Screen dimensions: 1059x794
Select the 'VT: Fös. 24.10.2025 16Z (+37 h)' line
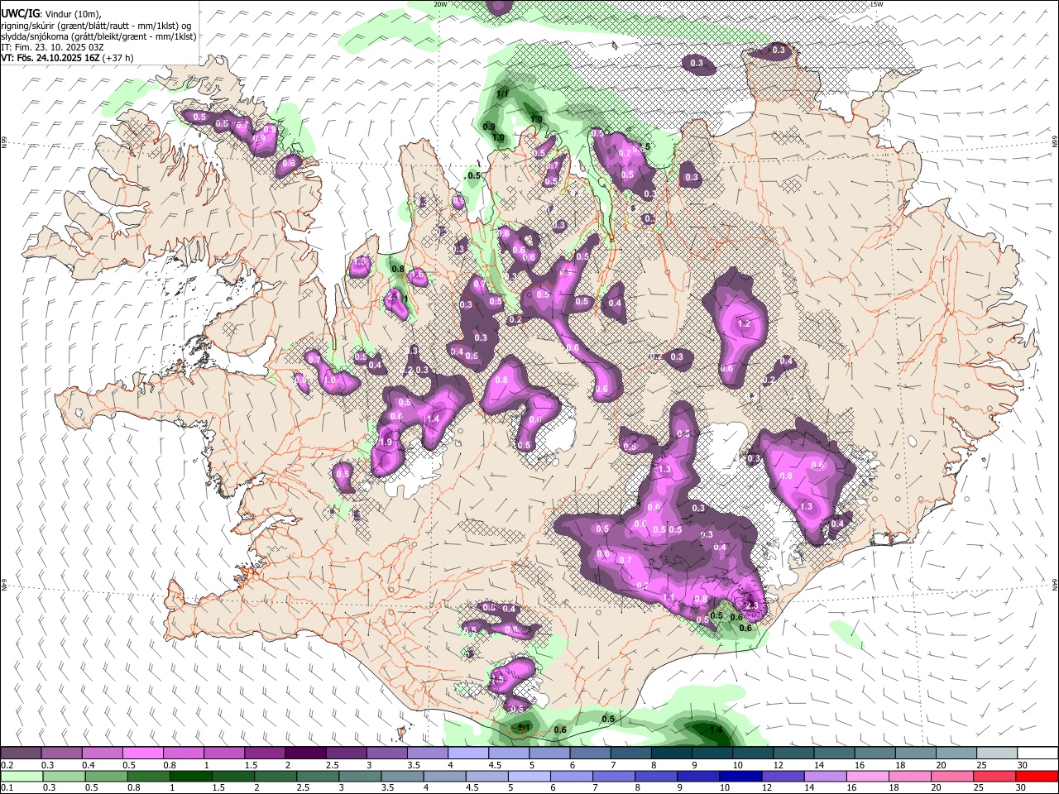(x=67, y=58)
